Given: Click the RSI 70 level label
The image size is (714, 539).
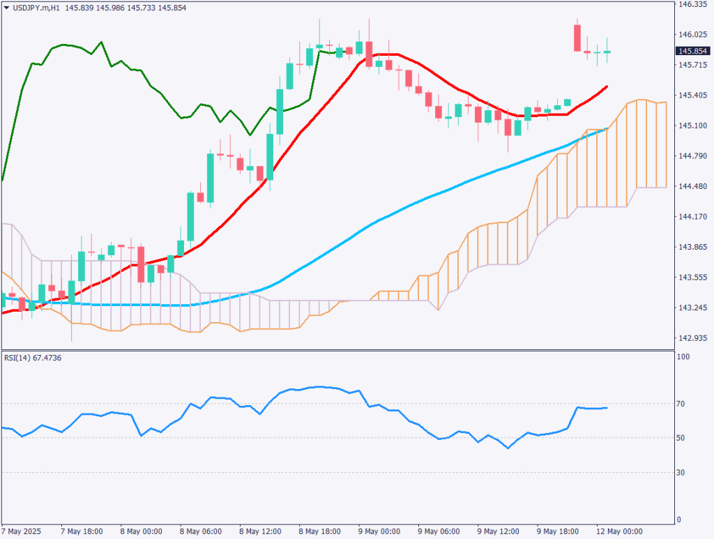Looking at the screenshot, I should [684, 404].
